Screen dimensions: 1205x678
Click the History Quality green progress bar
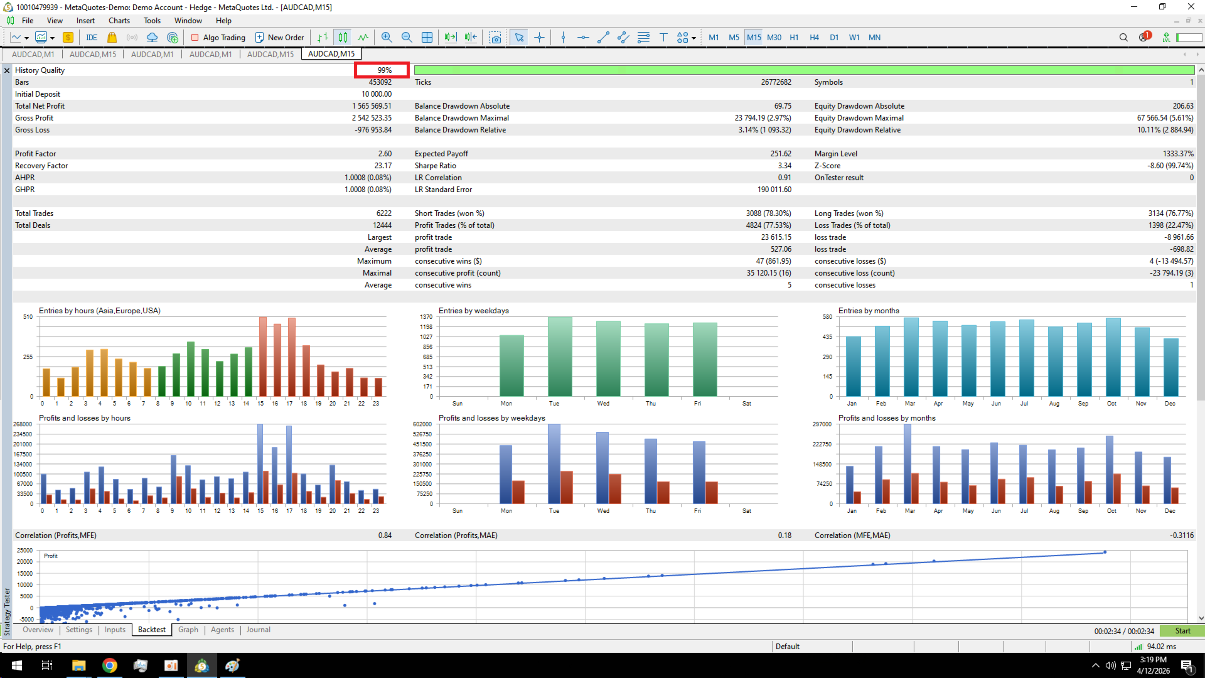[x=803, y=70]
